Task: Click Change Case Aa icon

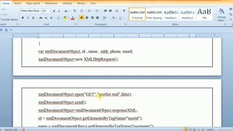Action: (66, 11)
